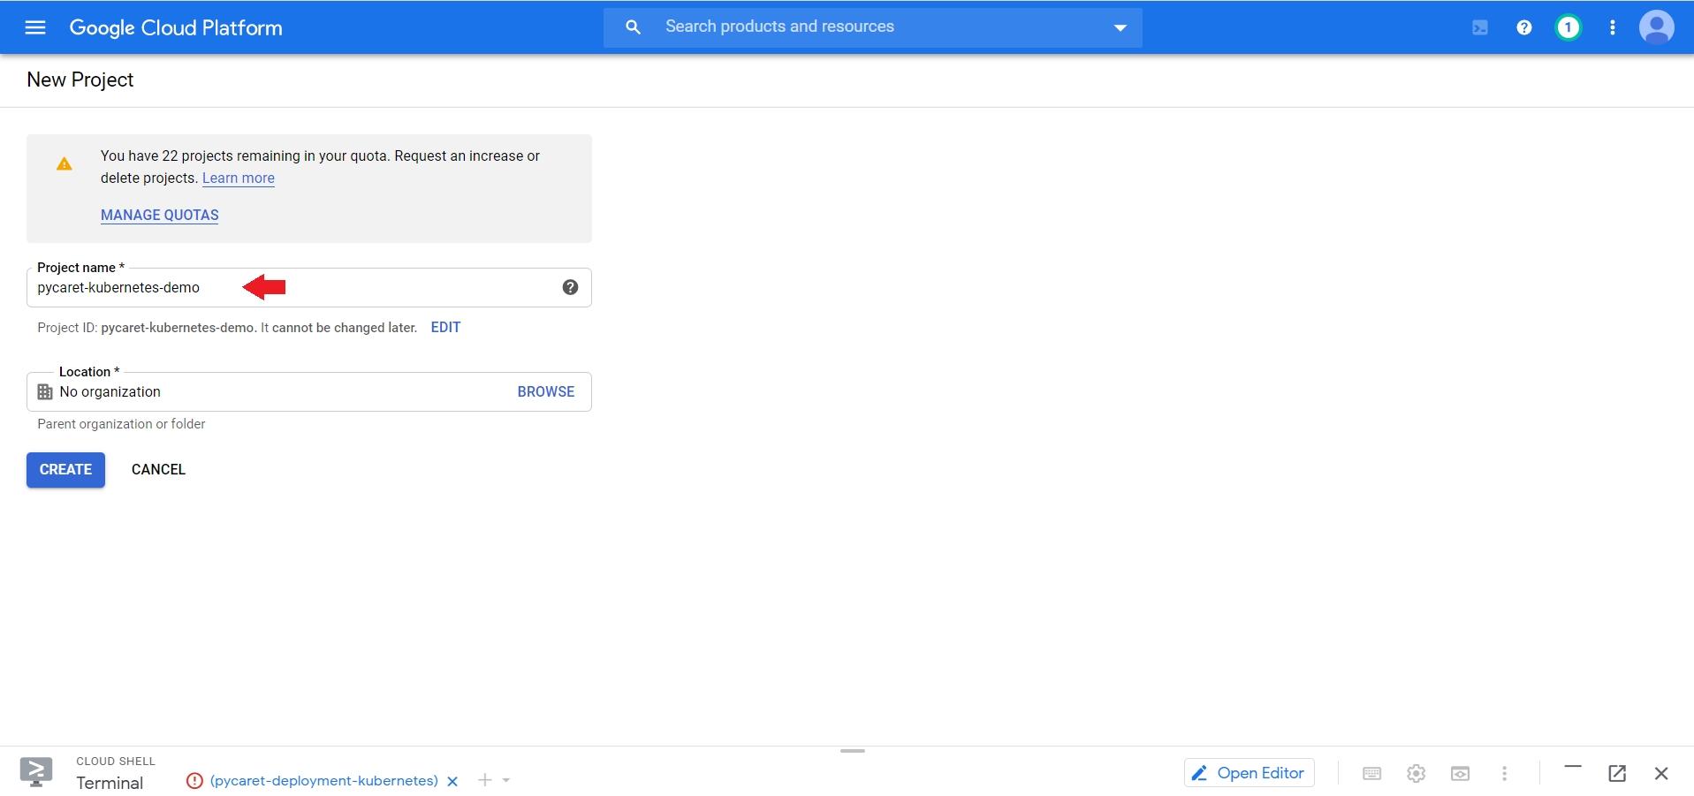View the notifications badge showing 1
This screenshot has height=796, width=1694.
1568,27
